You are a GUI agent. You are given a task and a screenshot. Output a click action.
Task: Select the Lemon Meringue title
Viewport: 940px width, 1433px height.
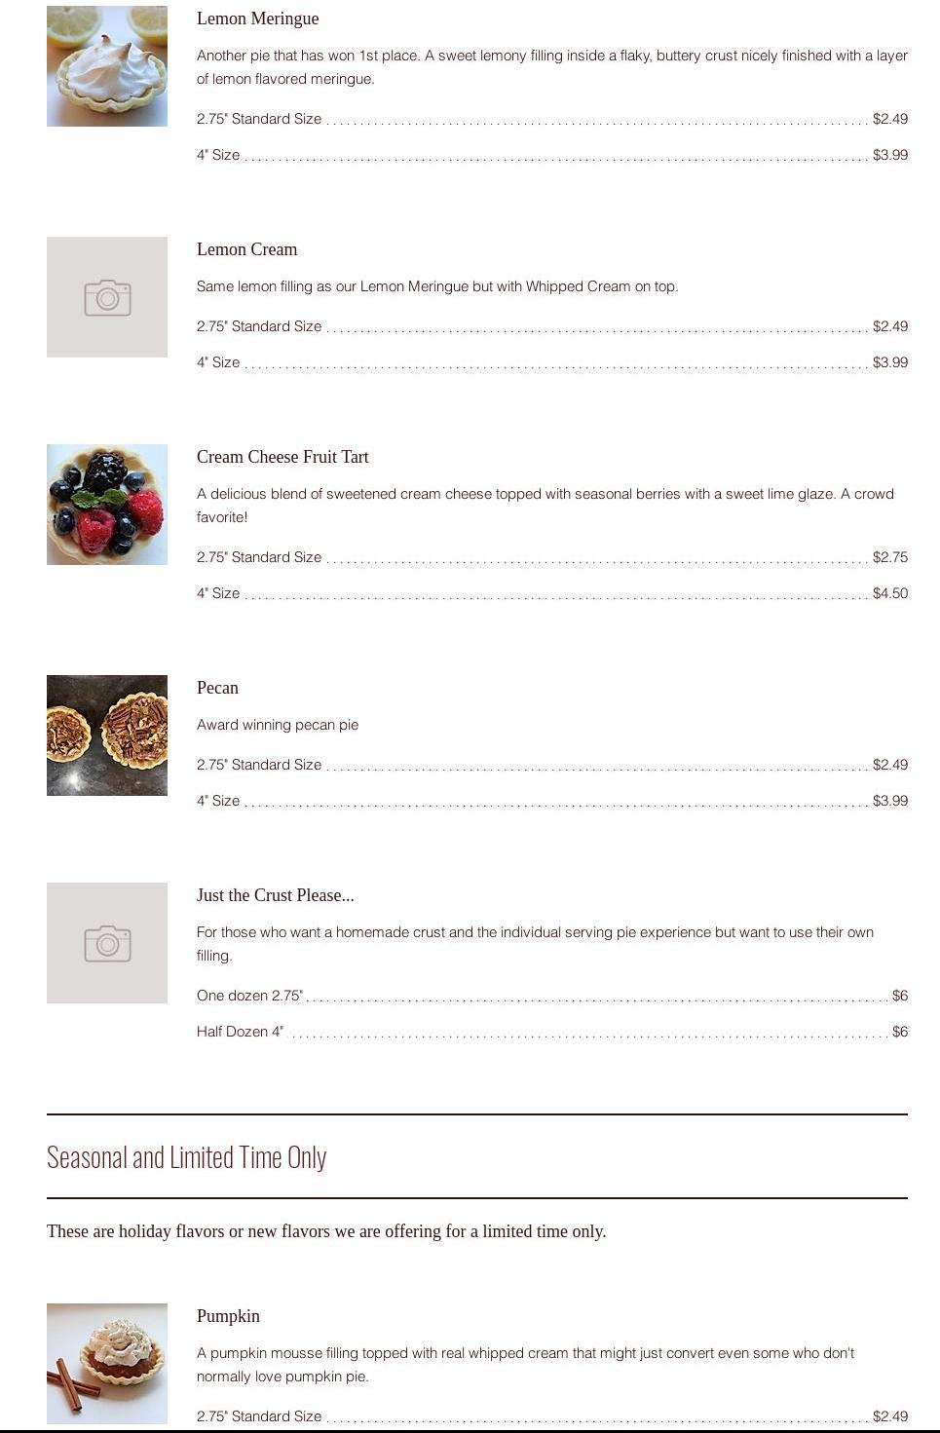pos(257,19)
